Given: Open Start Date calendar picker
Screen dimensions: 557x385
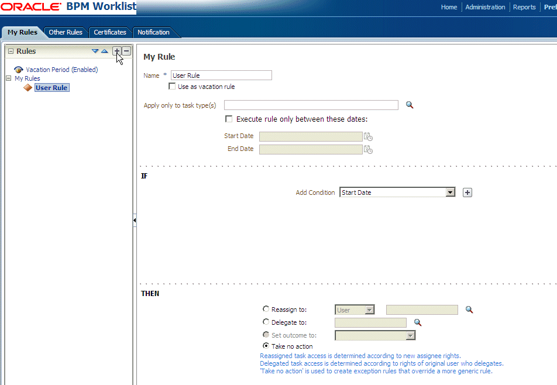Looking at the screenshot, I should [x=368, y=136].
